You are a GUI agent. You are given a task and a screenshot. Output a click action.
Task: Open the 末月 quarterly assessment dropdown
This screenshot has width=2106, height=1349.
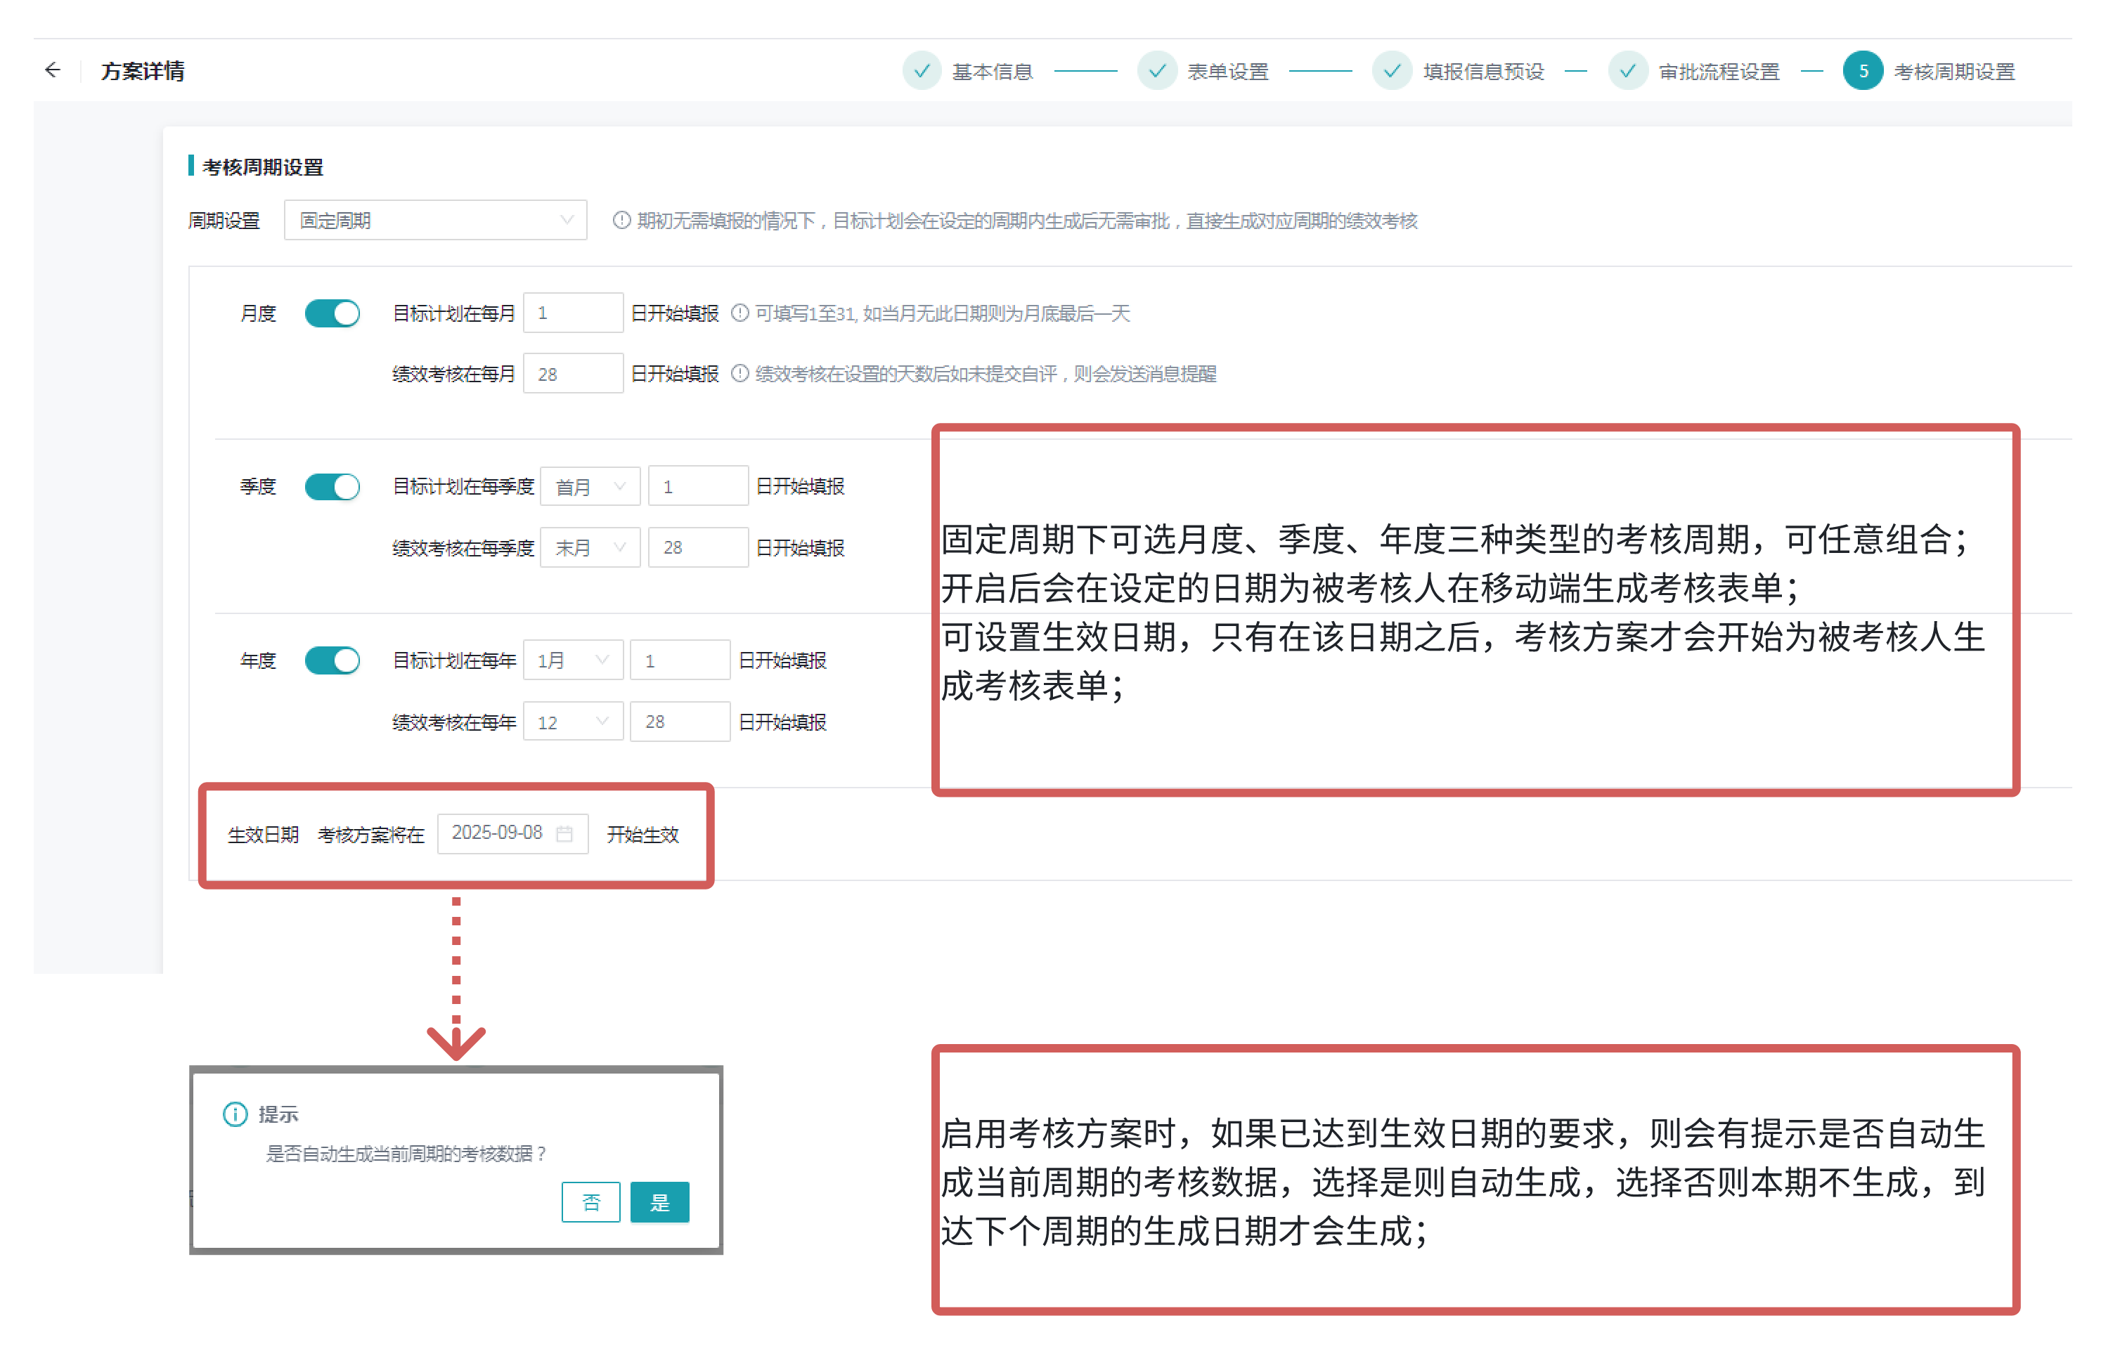tap(590, 547)
